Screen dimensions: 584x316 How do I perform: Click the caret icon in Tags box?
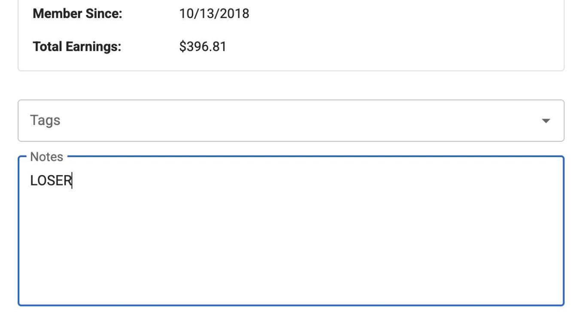546,121
